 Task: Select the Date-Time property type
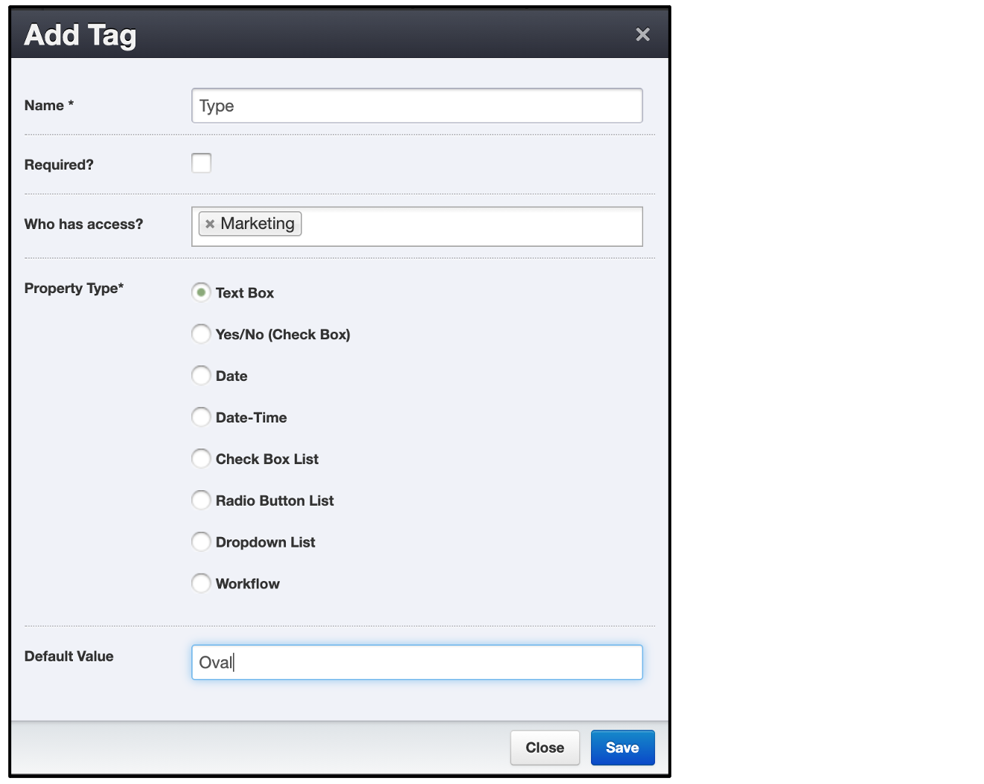click(201, 417)
